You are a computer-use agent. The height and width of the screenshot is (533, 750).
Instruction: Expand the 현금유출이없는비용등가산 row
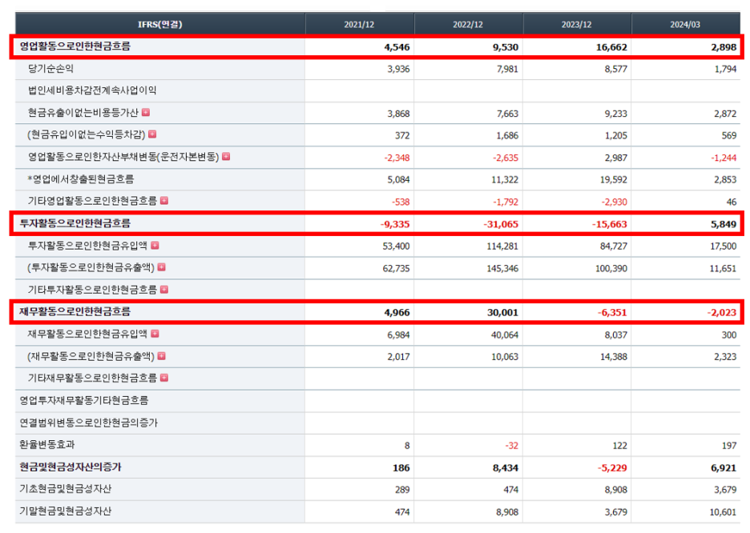pyautogui.click(x=146, y=112)
